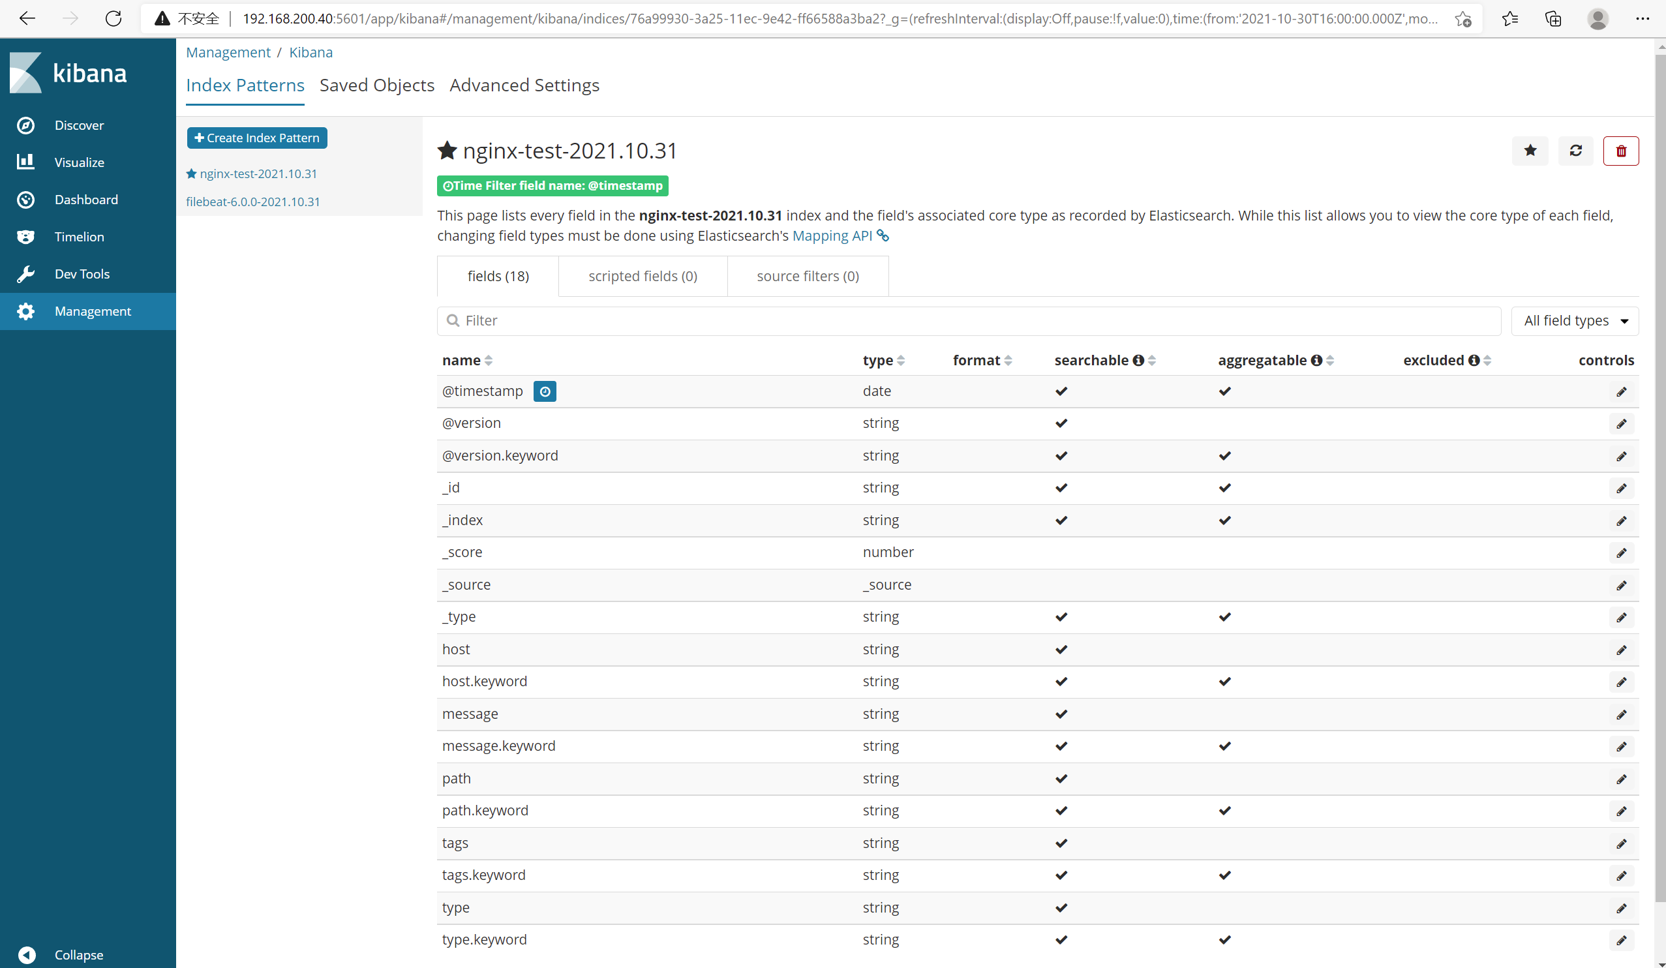Edit the @version.keyword field
The width and height of the screenshot is (1666, 968).
tap(1621, 456)
